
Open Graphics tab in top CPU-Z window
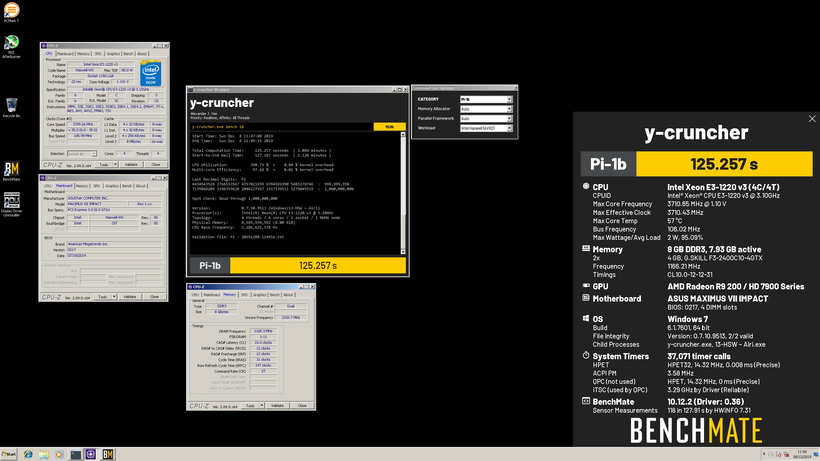click(x=113, y=54)
